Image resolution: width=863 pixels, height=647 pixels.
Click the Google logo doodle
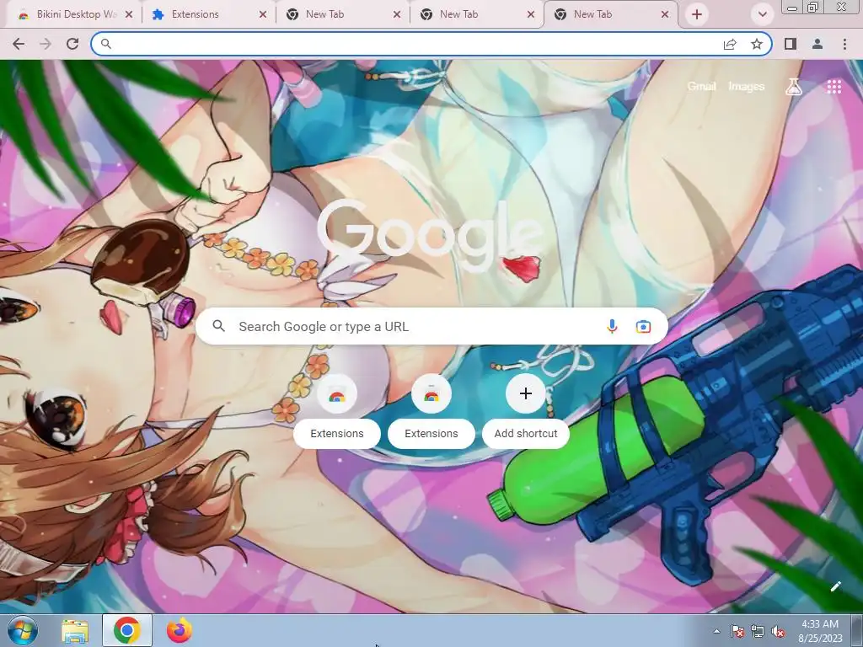coord(431,236)
